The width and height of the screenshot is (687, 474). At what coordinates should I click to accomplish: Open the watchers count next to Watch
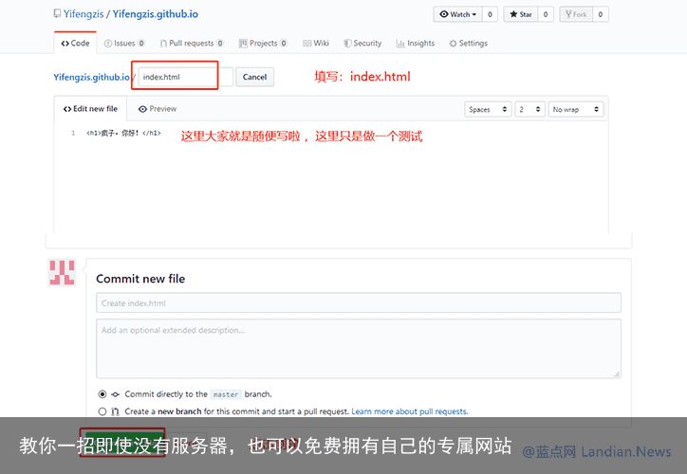point(490,14)
